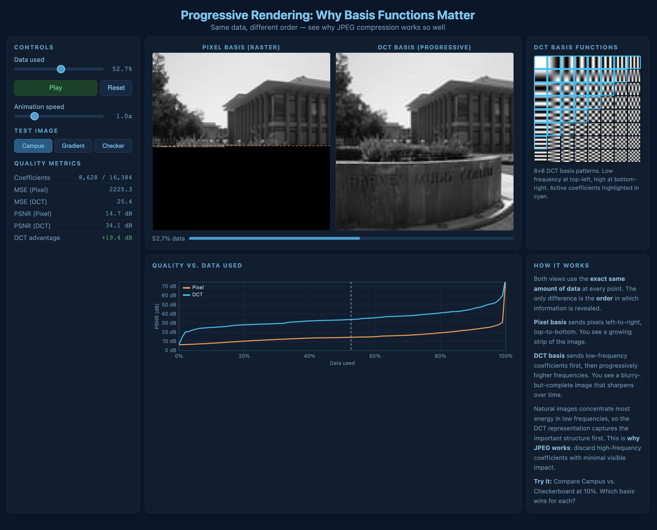Viewport: 657px width, 530px height.
Task: Click the top-left white DCT basis tile
Action: (540, 63)
